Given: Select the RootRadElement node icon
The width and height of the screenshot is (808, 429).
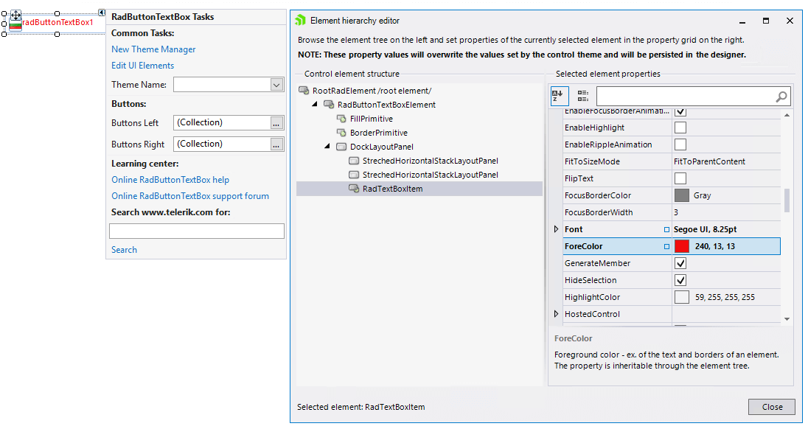Looking at the screenshot, I should pyautogui.click(x=304, y=91).
